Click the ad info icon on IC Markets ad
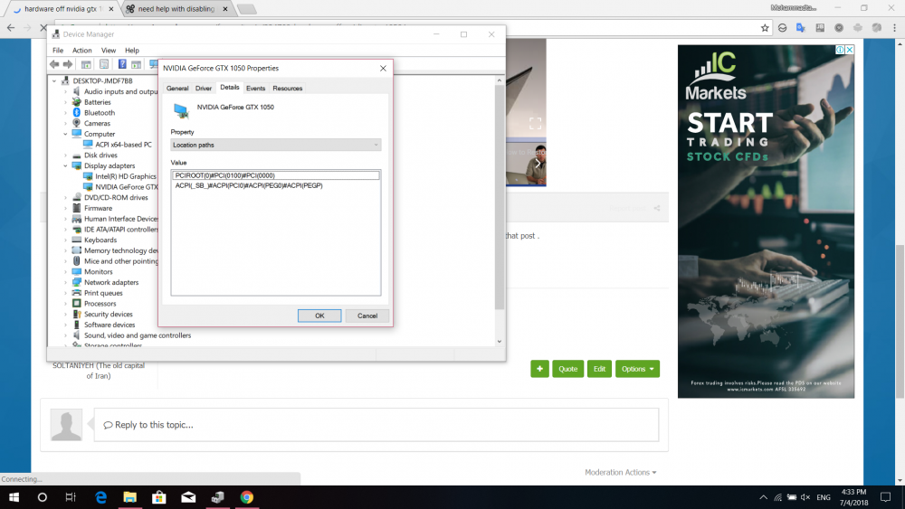The width and height of the screenshot is (905, 509). tap(840, 50)
